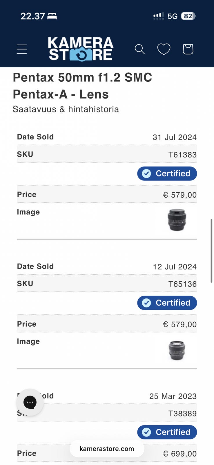Open the chat bubble widget

pos(30,402)
